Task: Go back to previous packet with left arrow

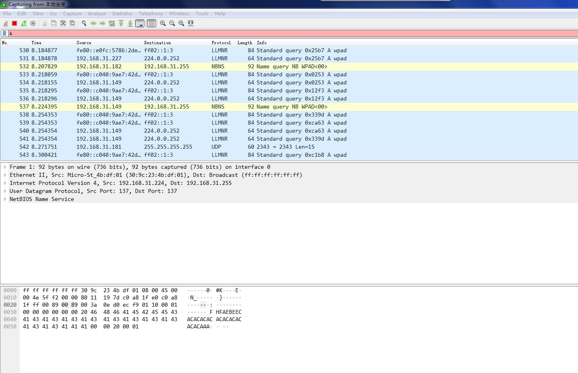Action: [93, 23]
